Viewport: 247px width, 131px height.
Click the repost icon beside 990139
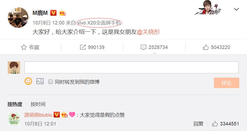[83, 47]
